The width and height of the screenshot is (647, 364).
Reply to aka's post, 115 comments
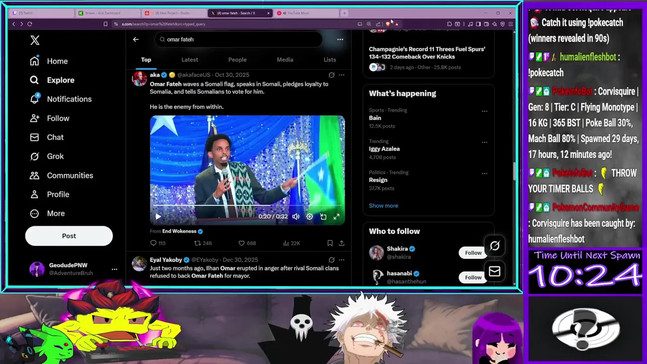coord(158,243)
